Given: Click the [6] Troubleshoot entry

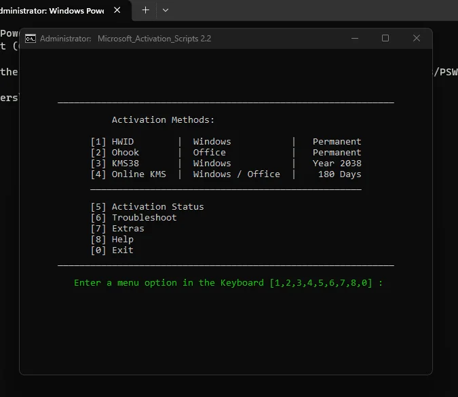Looking at the screenshot, I should click(x=134, y=218).
